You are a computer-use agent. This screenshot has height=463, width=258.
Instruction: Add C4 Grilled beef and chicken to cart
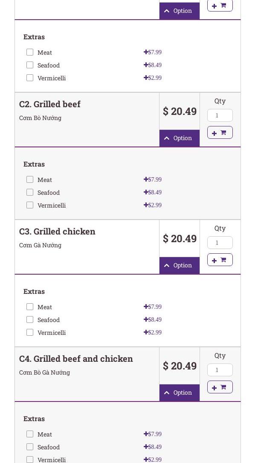(x=220, y=387)
